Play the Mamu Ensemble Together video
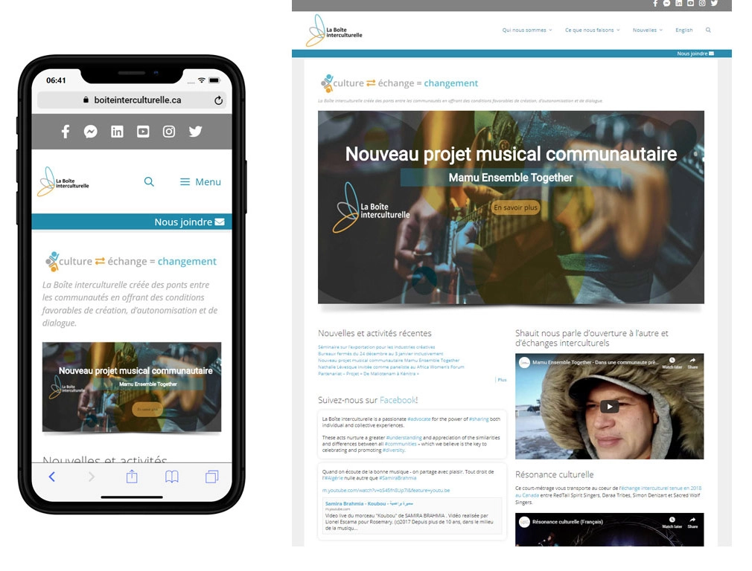Viewport: 752px width, 571px height. click(x=609, y=406)
